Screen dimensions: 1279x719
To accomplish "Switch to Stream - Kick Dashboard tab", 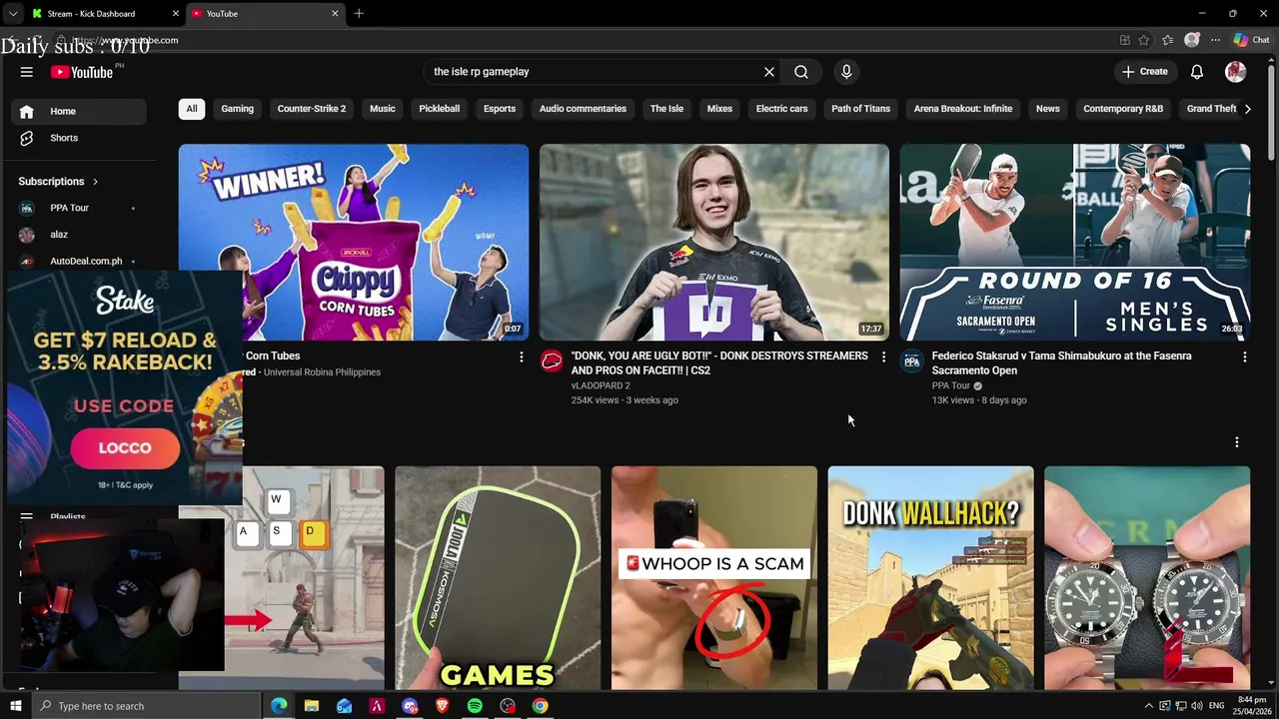I will point(104,14).
